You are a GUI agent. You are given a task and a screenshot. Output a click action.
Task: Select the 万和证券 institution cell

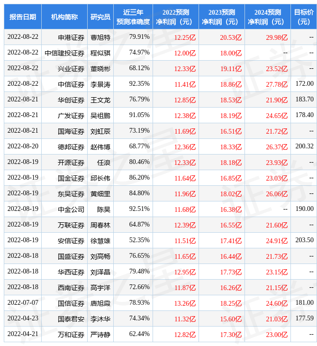click(x=64, y=335)
